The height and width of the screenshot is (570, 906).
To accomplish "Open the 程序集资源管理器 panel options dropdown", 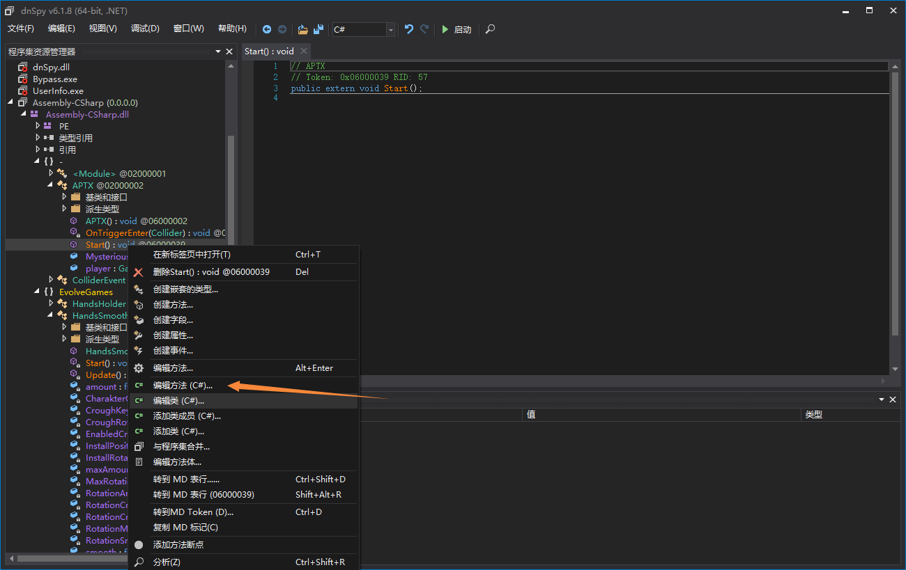I will click(x=217, y=52).
